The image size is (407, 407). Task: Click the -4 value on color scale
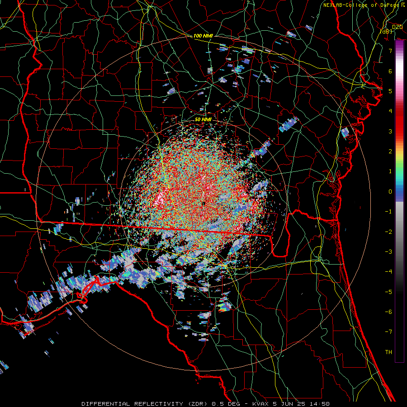pos(388,272)
